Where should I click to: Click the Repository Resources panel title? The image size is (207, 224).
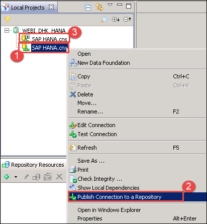[38, 165]
